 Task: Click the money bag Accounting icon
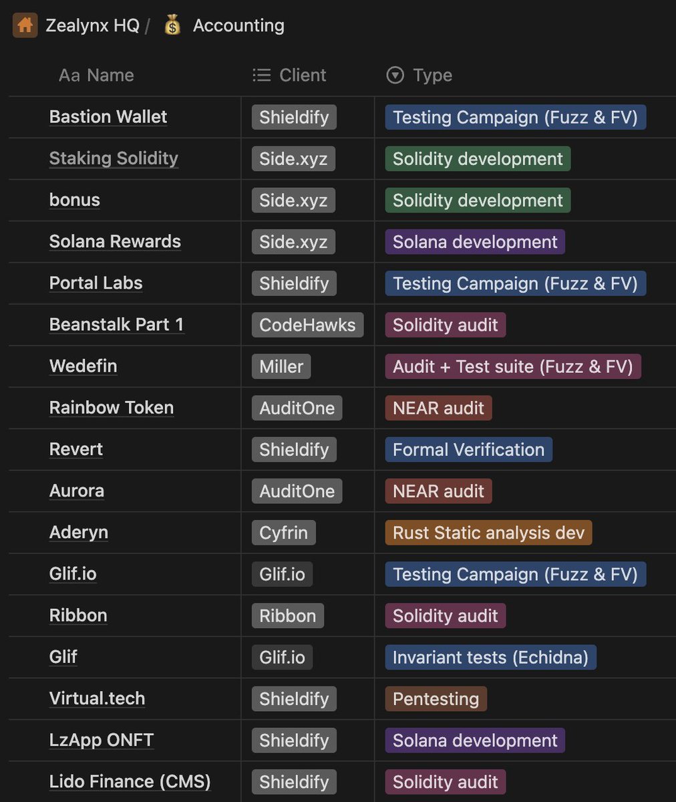click(x=172, y=25)
